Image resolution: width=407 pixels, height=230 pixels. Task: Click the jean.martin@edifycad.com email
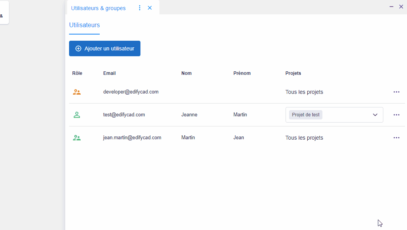pos(132,138)
